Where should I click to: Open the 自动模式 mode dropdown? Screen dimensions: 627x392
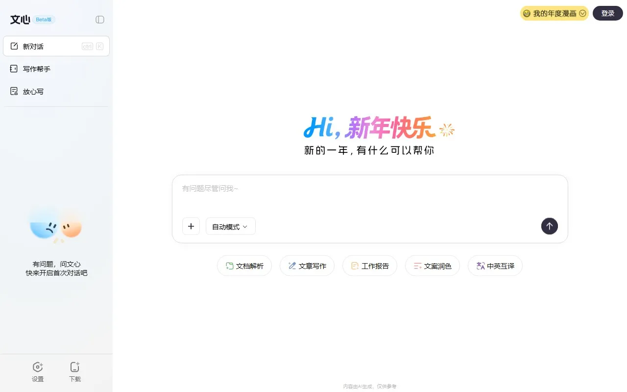[x=230, y=226]
